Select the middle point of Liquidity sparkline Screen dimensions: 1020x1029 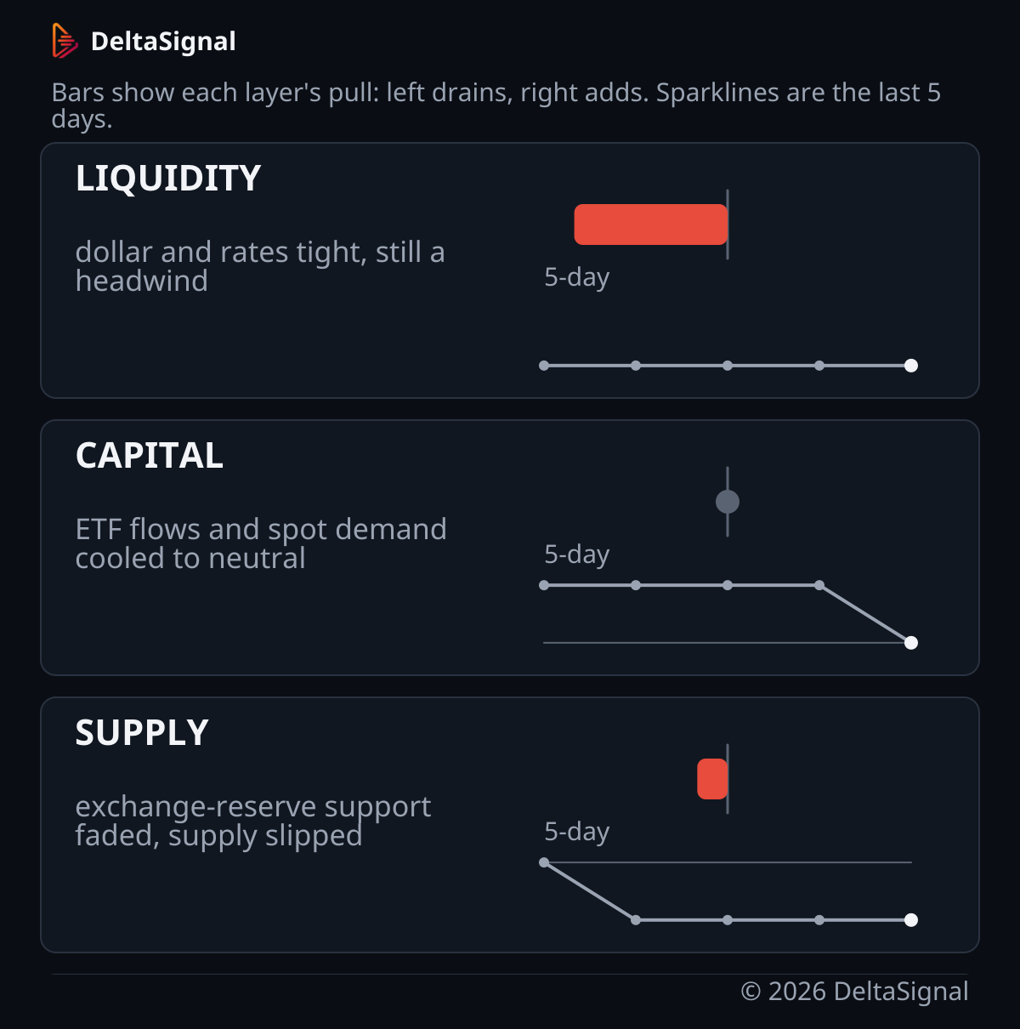click(728, 366)
